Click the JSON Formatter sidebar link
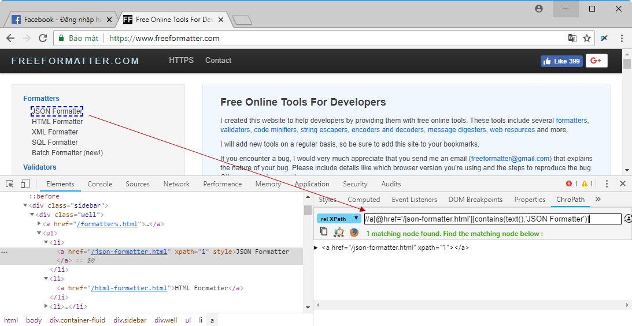632x326 pixels. [57, 111]
